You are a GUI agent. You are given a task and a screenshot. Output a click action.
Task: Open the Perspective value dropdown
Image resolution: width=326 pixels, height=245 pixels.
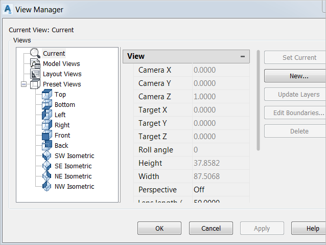tap(221, 190)
